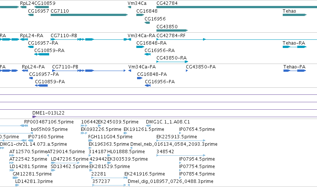Click the RpL24-RA transcript label

[x=32, y=35]
